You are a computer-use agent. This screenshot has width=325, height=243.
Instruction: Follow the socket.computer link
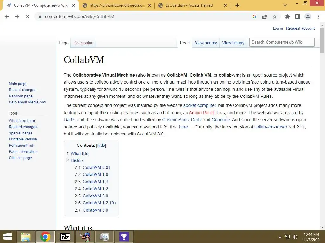coord(199,105)
